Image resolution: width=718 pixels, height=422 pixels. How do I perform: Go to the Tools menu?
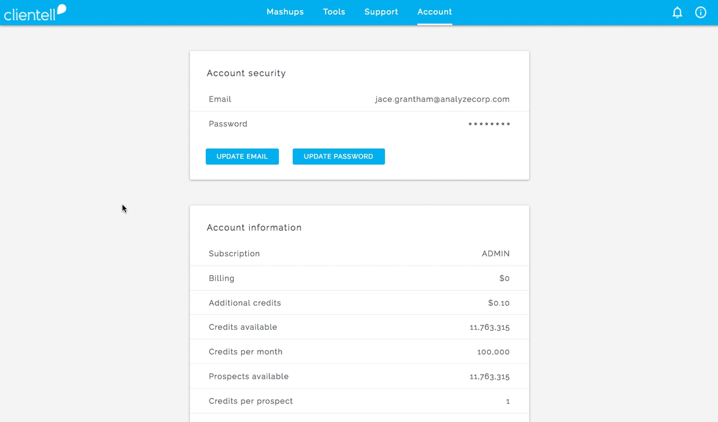(334, 12)
